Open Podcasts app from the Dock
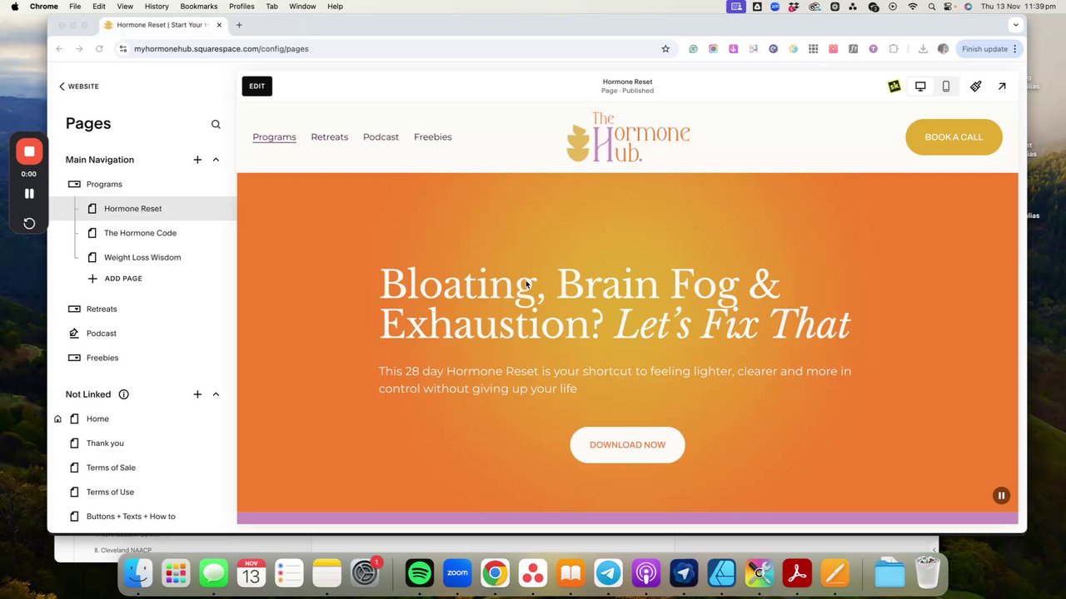1066x599 pixels. click(646, 573)
